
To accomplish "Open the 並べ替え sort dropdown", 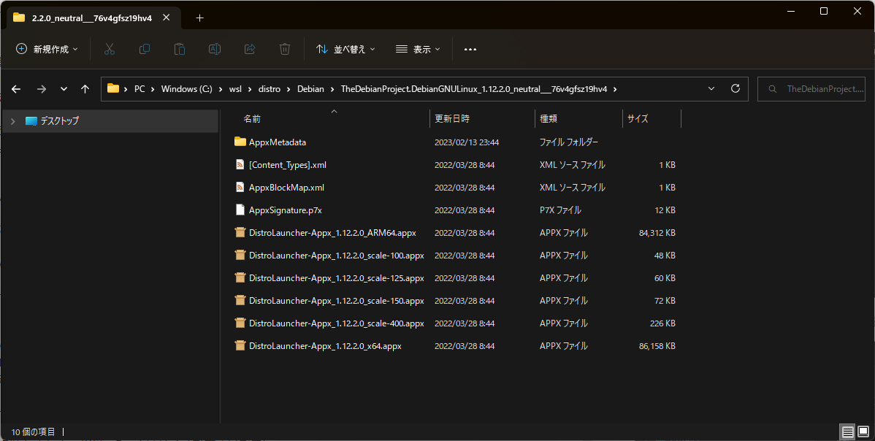I will 345,49.
